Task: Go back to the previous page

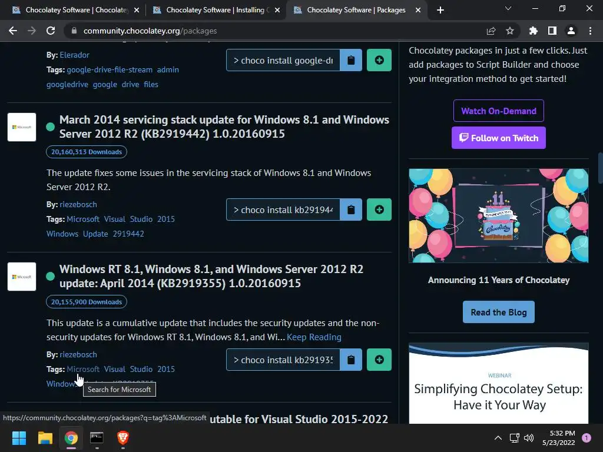Action: (13, 31)
